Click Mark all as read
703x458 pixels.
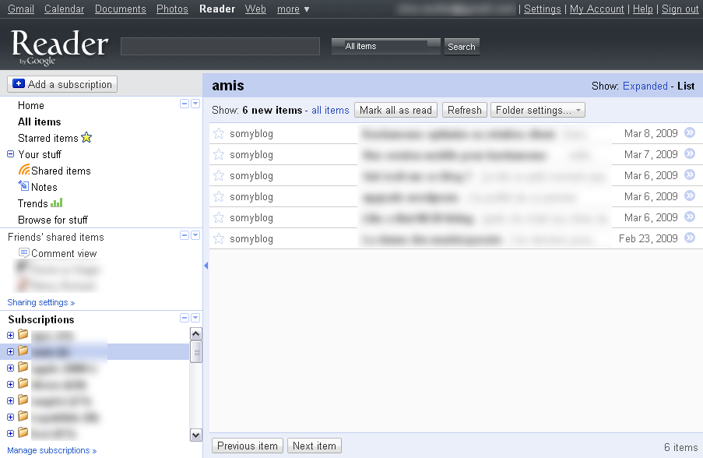395,110
